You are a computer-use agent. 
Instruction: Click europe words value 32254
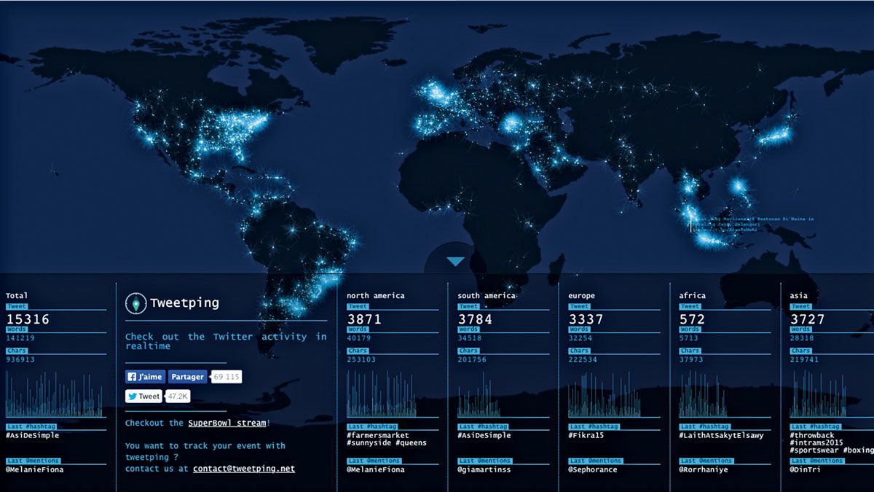point(580,338)
